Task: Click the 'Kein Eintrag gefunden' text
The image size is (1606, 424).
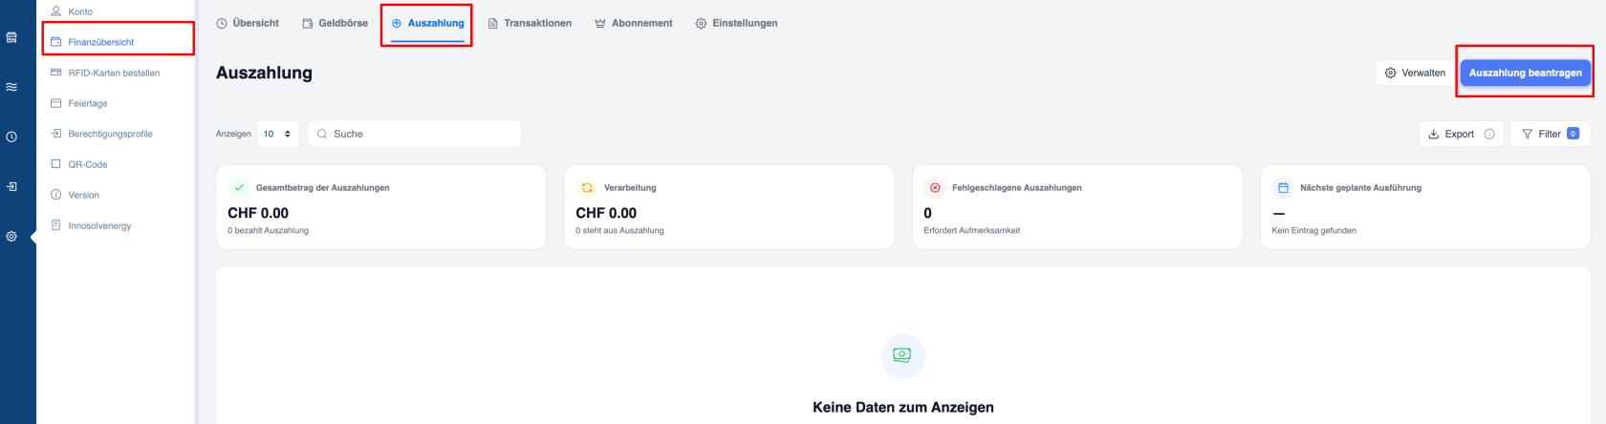Action: click(x=1313, y=230)
